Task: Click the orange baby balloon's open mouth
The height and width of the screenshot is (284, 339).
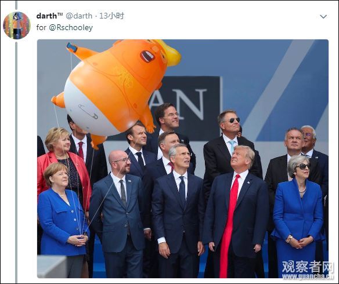Action: pos(147,56)
